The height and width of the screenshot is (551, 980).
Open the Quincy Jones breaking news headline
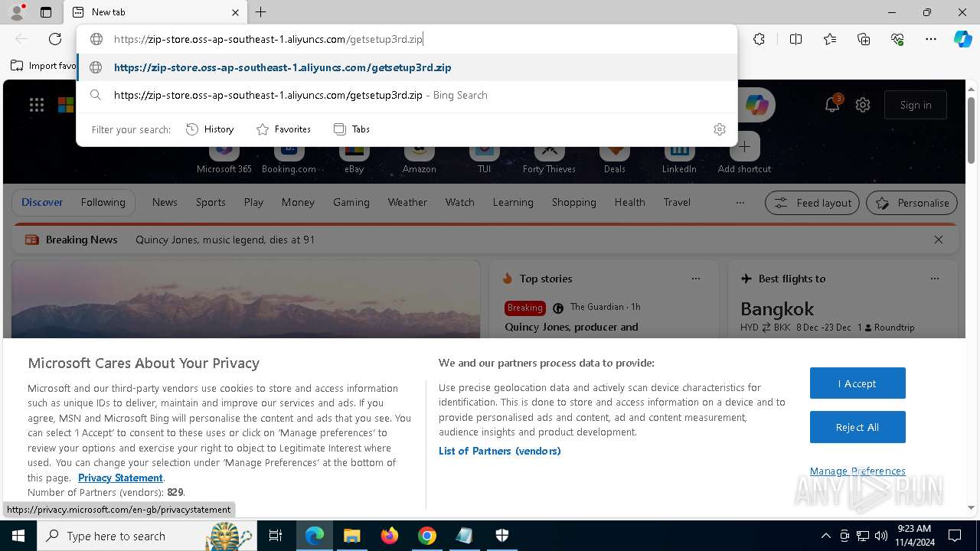pyautogui.click(x=225, y=240)
